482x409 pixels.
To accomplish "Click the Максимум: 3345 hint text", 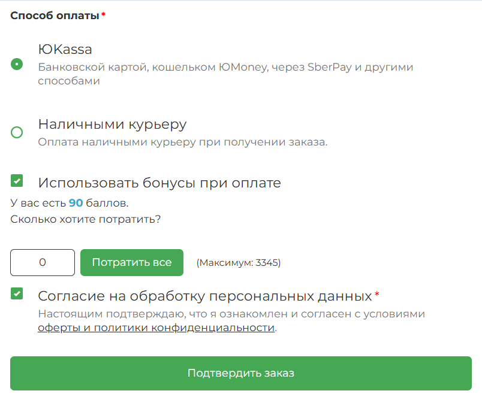I will coord(239,263).
